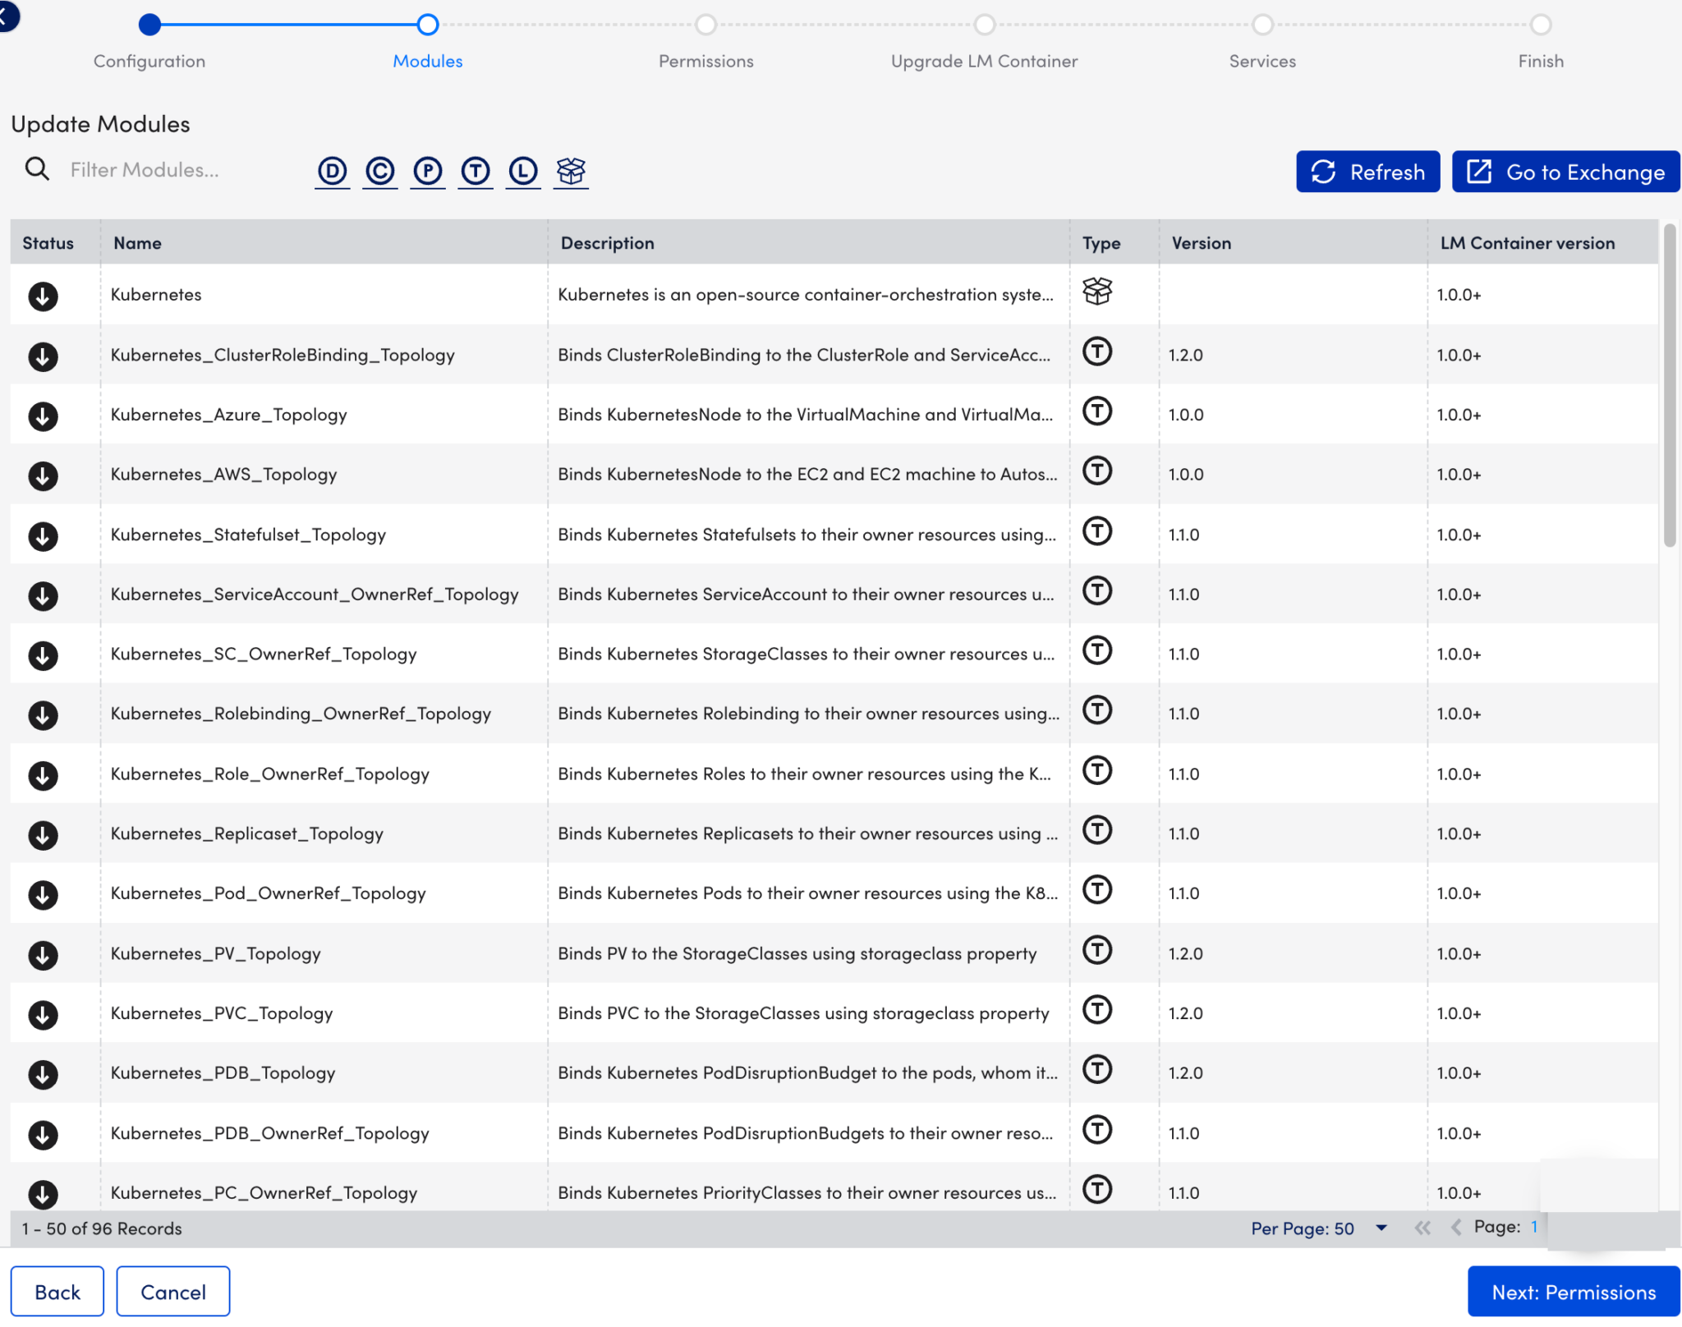Click the previous-page chevron icon

1458,1228
